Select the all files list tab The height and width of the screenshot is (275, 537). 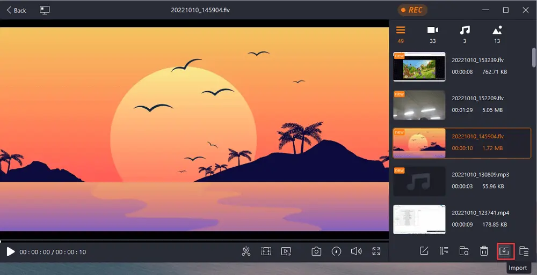(401, 34)
